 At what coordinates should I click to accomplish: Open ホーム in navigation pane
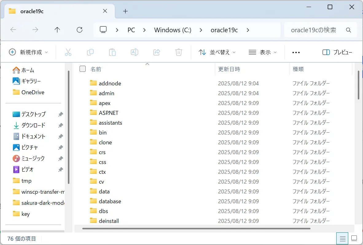23,70
